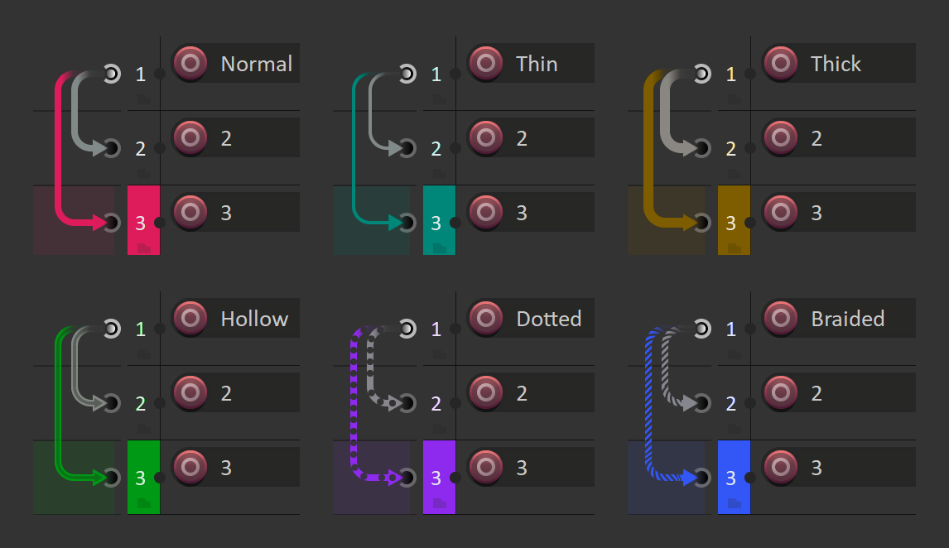Toggle the input socket on row 2 of Thick panel
949x548 pixels.
pyautogui.click(x=702, y=148)
